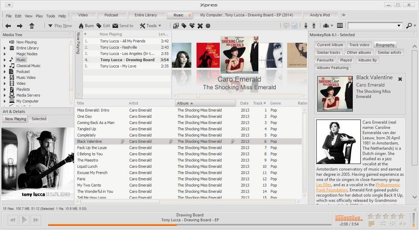Open the Philharmonic Funk Foundation link
This screenshot has width=419, height=230.
tap(358, 187)
